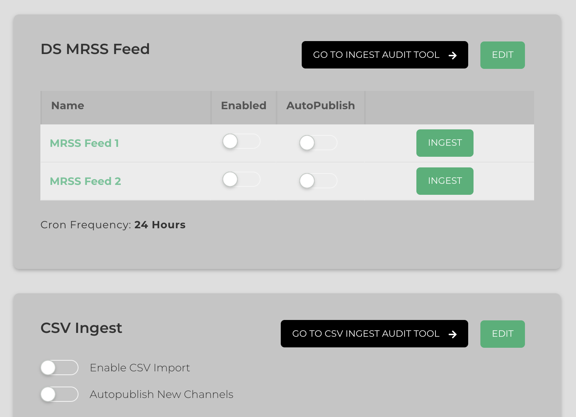This screenshot has width=576, height=417.
Task: Turn on AutoPublish for MRSS Feed 1
Action: [x=318, y=143]
